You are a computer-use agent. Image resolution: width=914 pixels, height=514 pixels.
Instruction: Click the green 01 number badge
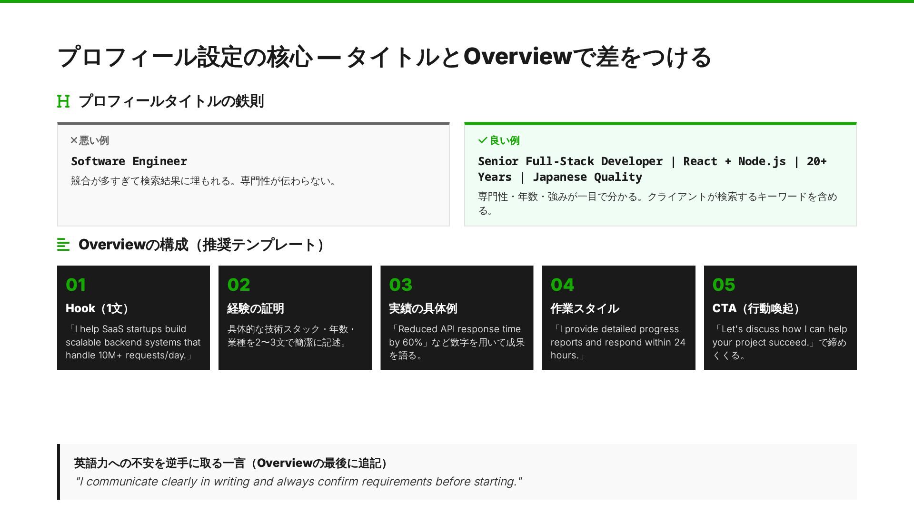(76, 285)
